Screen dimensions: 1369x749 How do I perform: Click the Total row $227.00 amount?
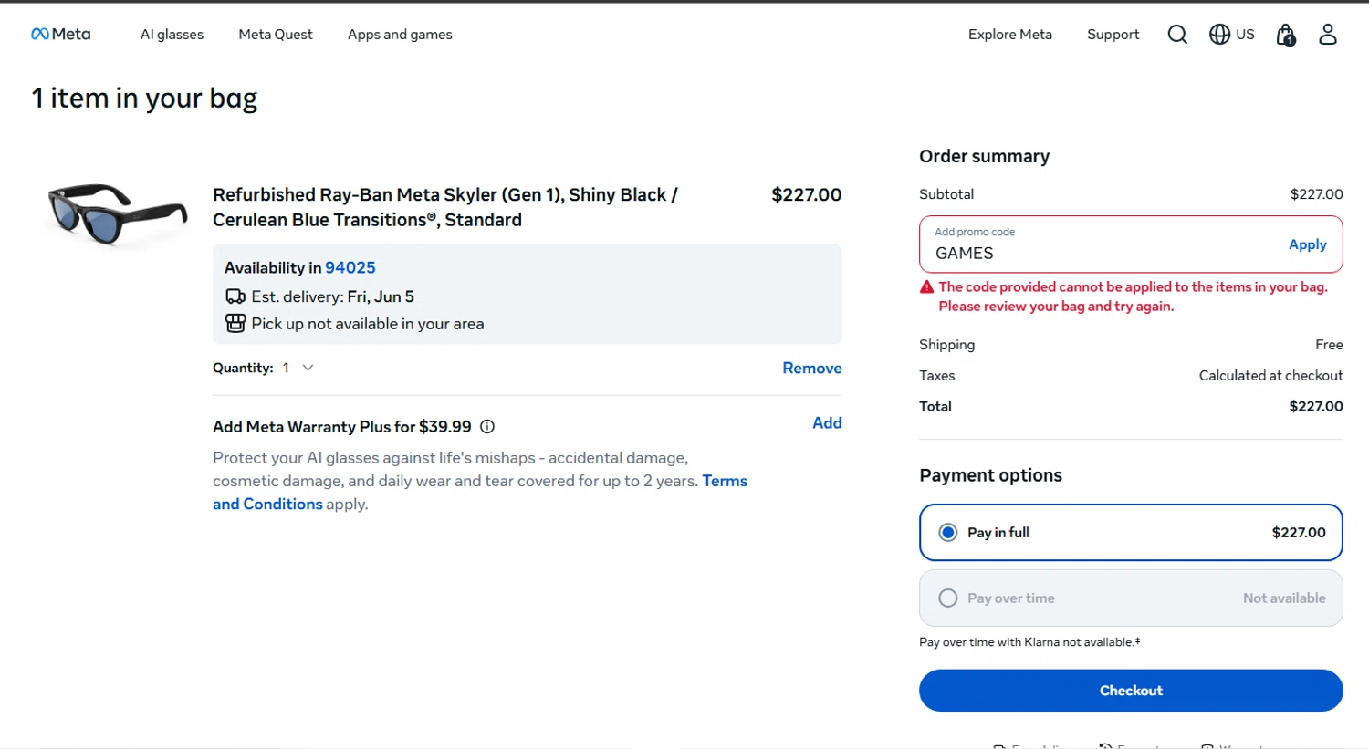pyautogui.click(x=1315, y=406)
